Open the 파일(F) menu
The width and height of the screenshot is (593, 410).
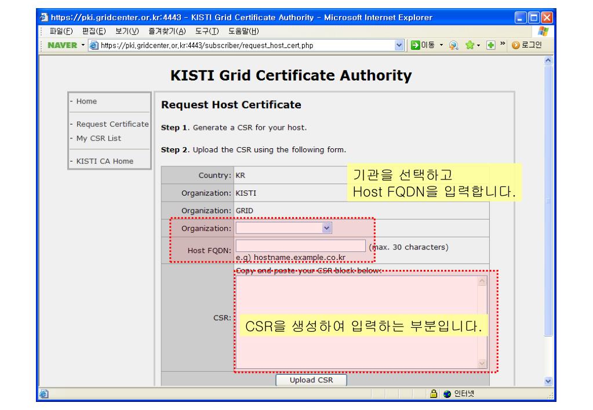[61, 31]
